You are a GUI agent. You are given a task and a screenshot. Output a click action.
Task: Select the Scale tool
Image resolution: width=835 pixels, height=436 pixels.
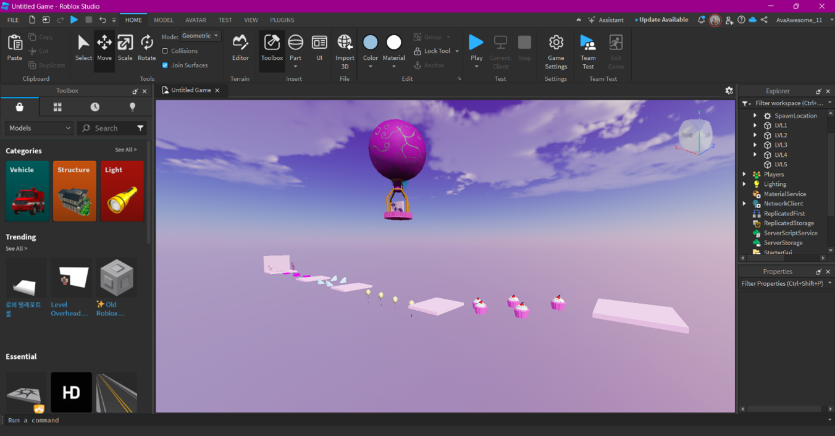[x=125, y=48]
